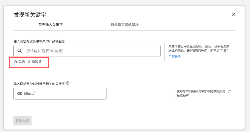This screenshot has height=132, width=250.
Task: Close the 发现新关键字 dialog
Action: [234, 14]
